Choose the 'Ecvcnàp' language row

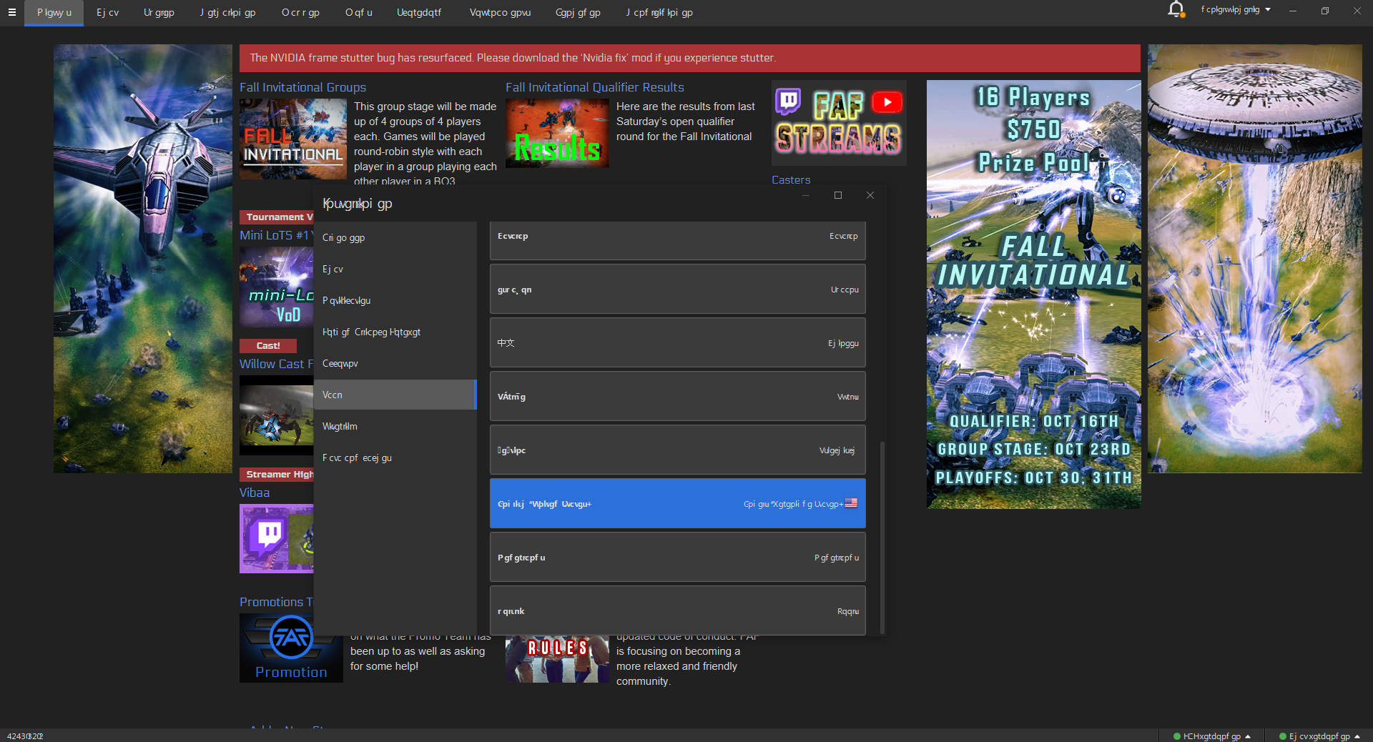tap(677, 240)
